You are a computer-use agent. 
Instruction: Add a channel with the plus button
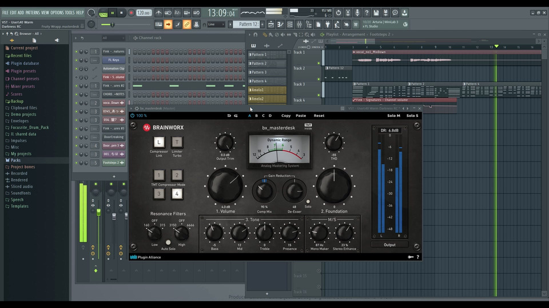click(x=114, y=177)
